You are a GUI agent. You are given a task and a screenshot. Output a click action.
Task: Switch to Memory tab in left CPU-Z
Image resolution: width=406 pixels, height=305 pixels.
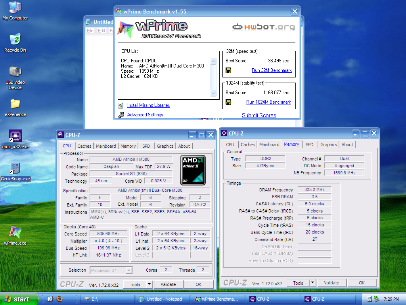pyautogui.click(x=128, y=146)
